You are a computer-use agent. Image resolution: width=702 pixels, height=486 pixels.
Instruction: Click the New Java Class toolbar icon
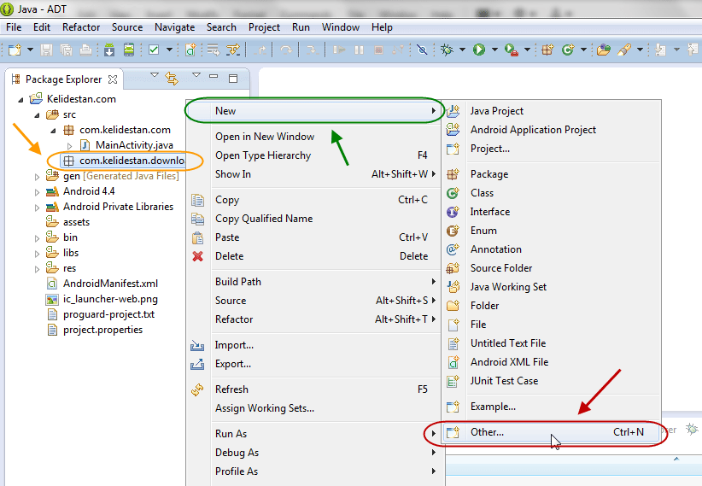[x=568, y=50]
